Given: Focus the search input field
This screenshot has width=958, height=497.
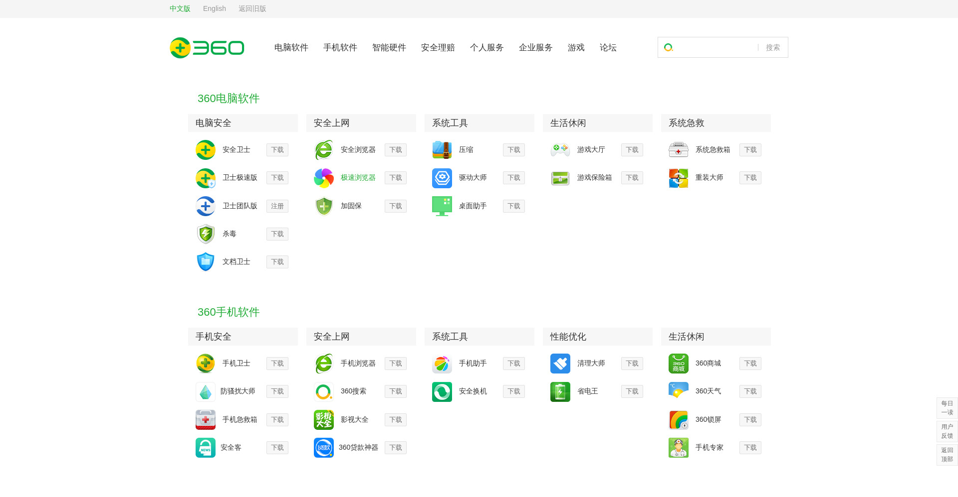Looking at the screenshot, I should pos(716,47).
